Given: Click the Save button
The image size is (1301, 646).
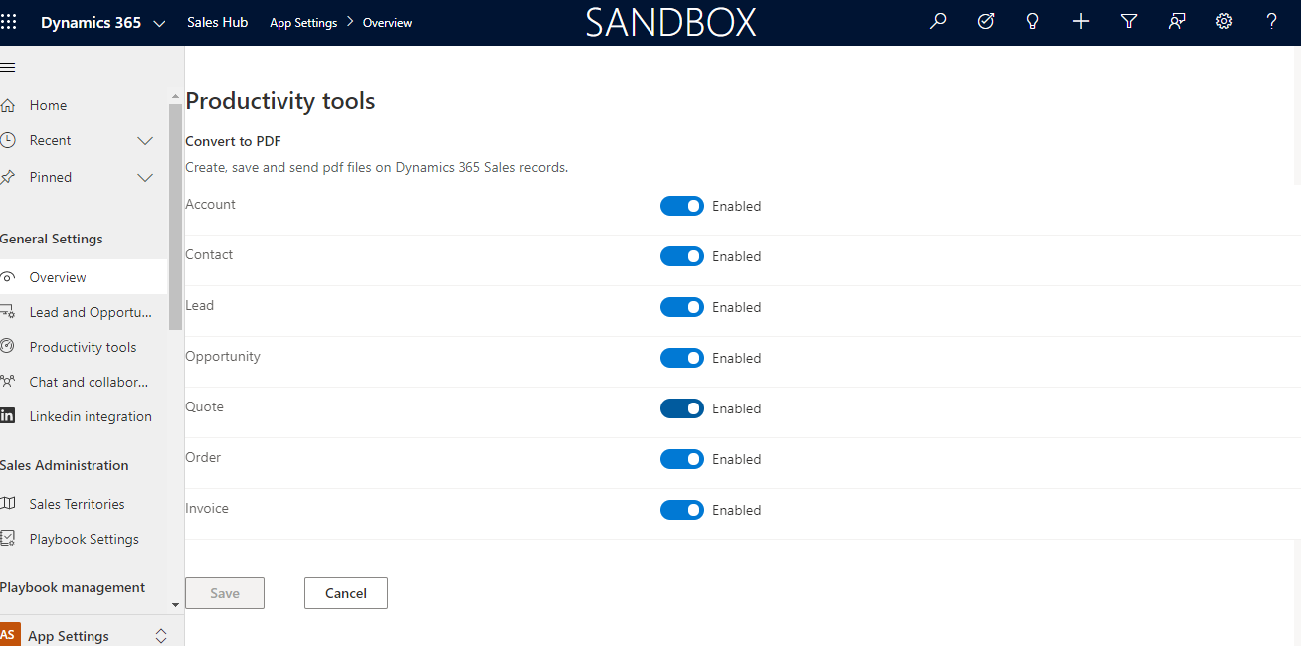Looking at the screenshot, I should 225,593.
